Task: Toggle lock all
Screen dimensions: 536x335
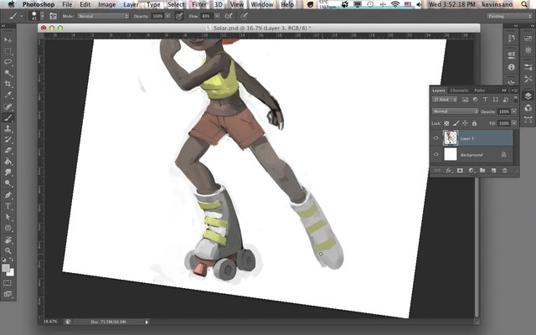Action: click(474, 123)
